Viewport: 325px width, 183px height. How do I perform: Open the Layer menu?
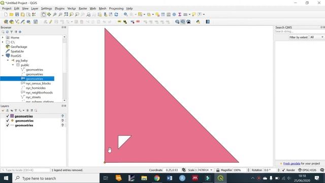[35, 9]
